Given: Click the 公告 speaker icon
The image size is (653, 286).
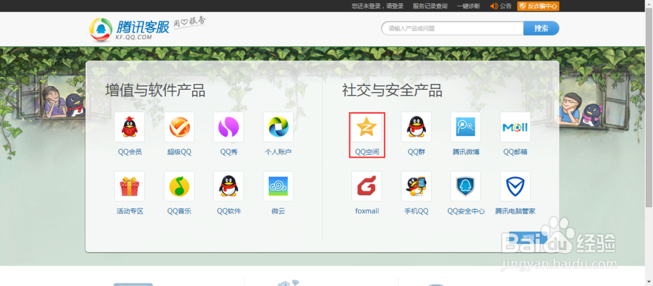Looking at the screenshot, I should coord(494,6).
